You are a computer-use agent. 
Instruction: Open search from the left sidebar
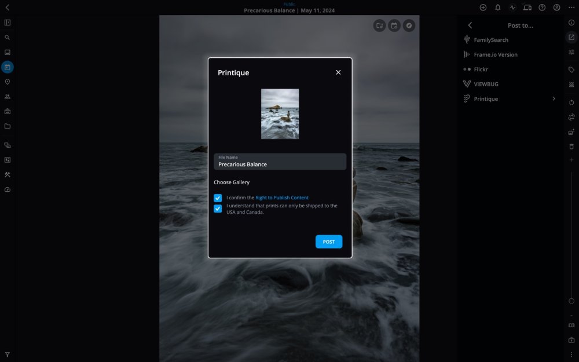pyautogui.click(x=8, y=37)
